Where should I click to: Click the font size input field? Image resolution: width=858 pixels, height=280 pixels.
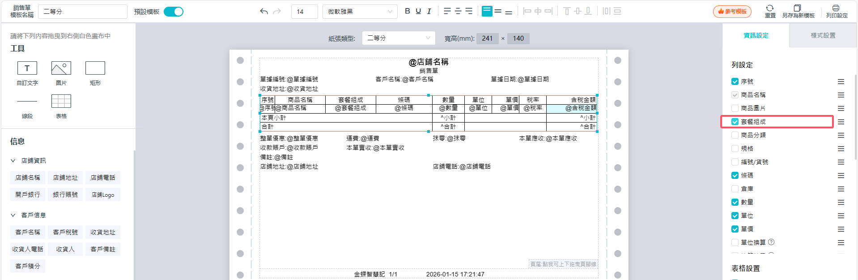tap(304, 12)
